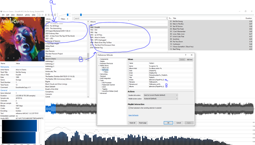Image resolution: width=255 pixels, height=145 pixels.
Task: Click the foobar2000 alien icon in title bar
Action: pos(1,12)
